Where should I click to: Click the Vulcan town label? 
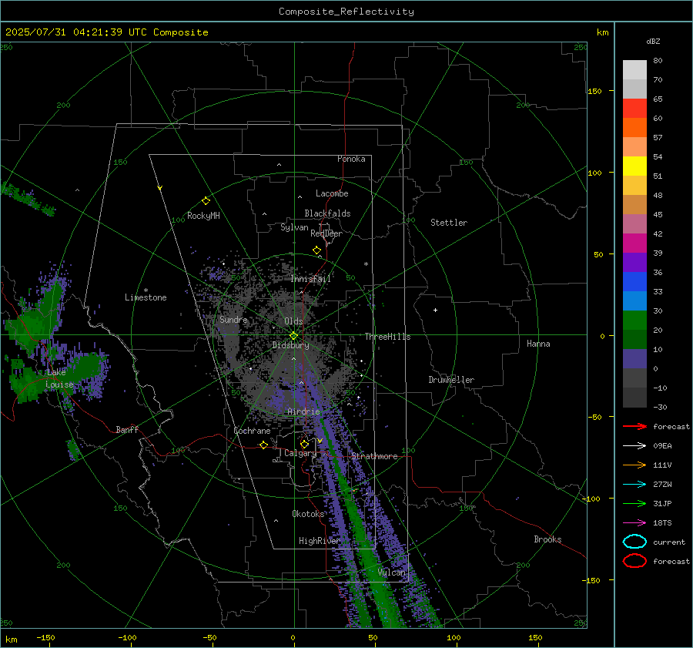(391, 572)
